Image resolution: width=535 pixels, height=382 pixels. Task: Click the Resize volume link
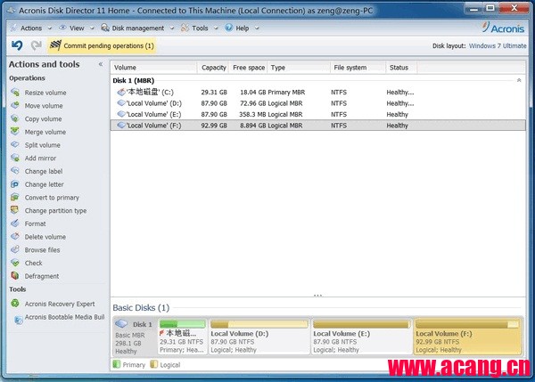[x=45, y=93]
